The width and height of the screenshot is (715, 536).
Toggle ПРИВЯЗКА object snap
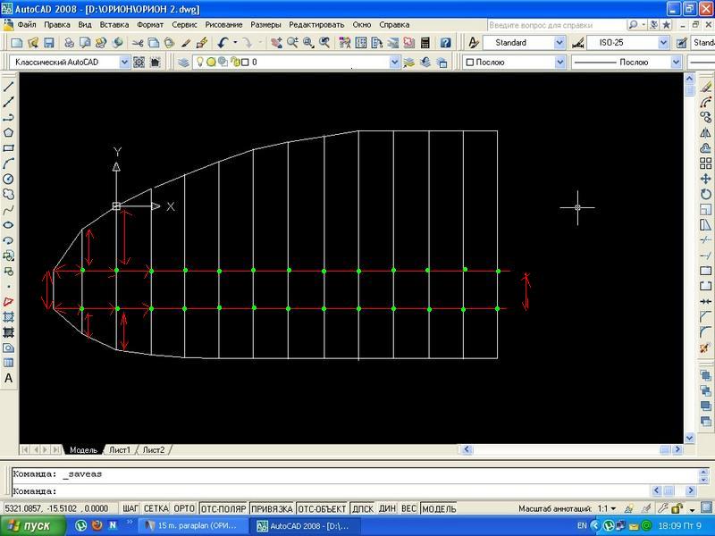point(272,508)
